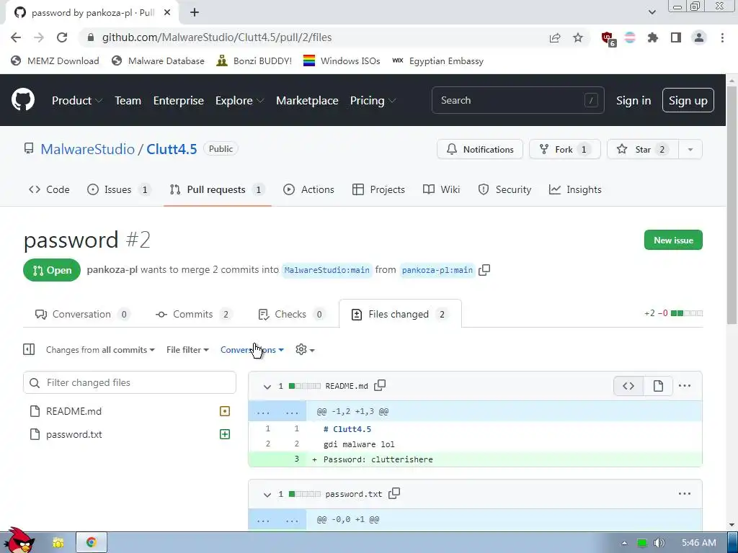The width and height of the screenshot is (738, 553).
Task: Expand the upper hidden lines in README.md diff
Action: [x=277, y=411]
